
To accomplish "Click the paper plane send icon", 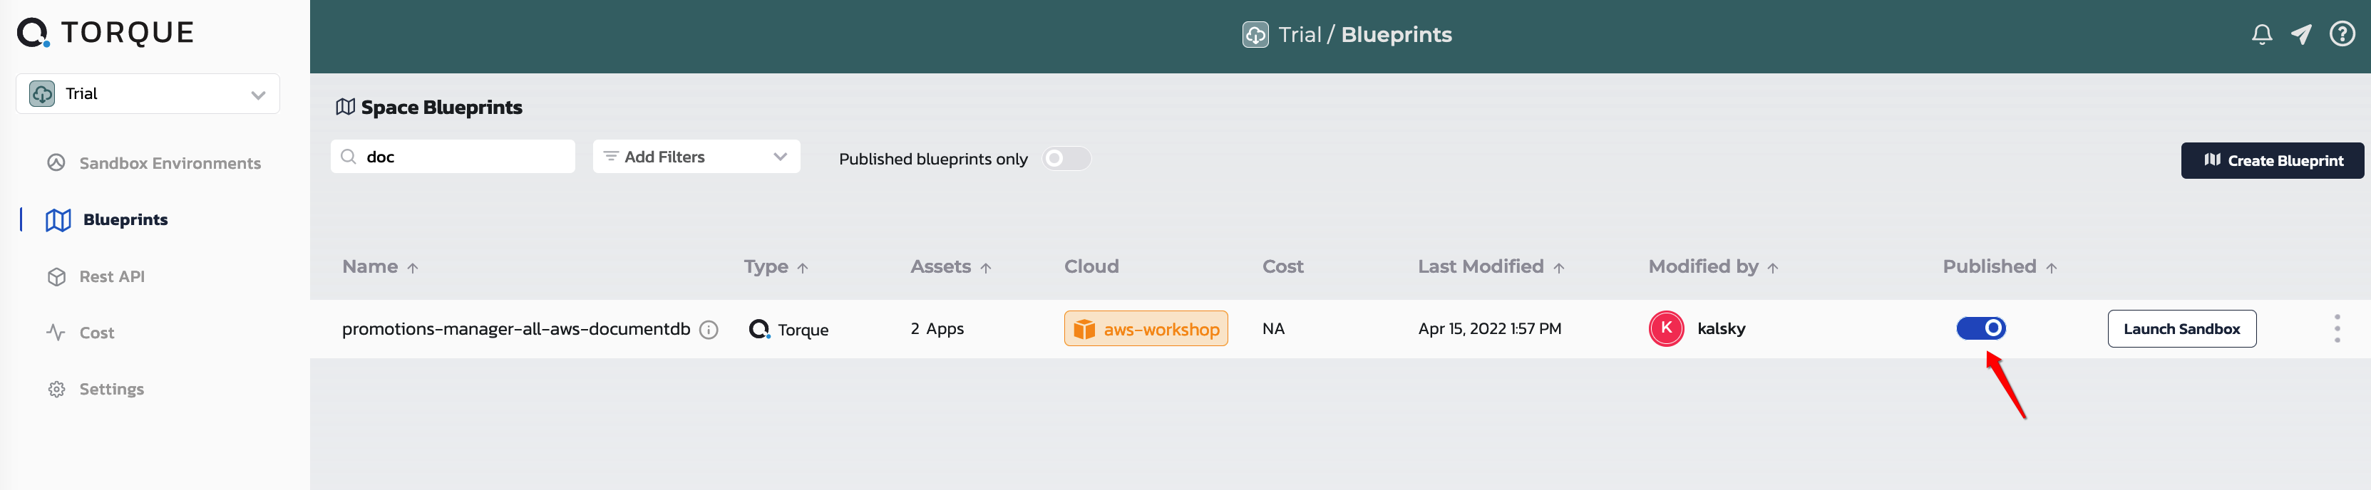I will click(2301, 35).
